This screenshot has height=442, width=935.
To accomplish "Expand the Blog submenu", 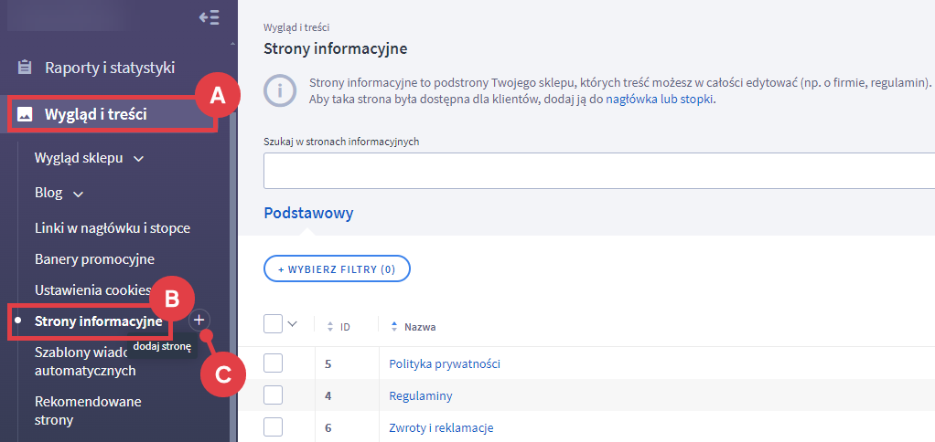I will [79, 194].
